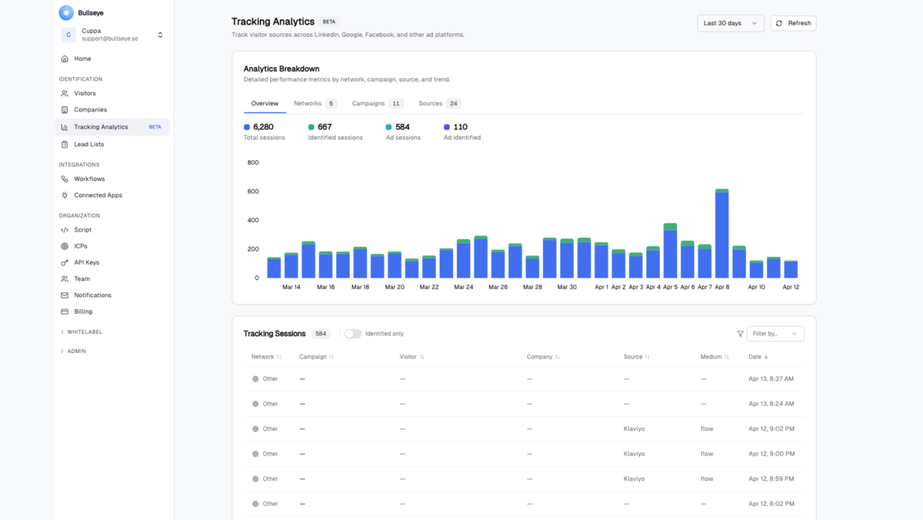Open Notifications using the envelope icon

pyautogui.click(x=65, y=295)
